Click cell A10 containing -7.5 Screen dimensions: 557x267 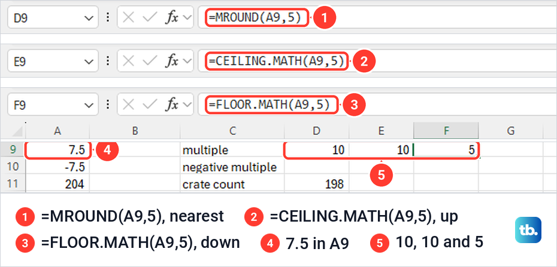pyautogui.click(x=57, y=167)
